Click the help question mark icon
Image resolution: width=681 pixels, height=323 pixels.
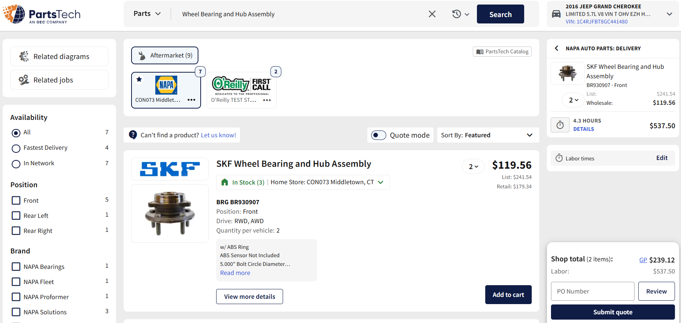click(133, 135)
